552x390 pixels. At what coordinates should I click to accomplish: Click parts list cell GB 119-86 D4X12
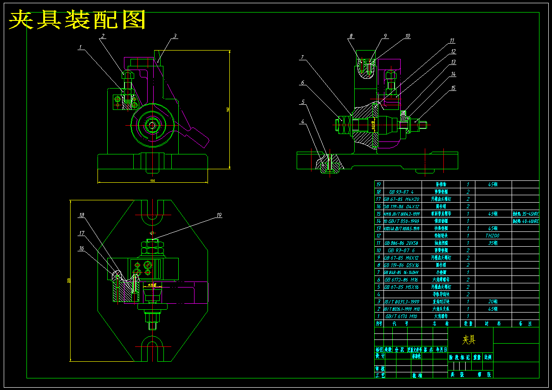pyautogui.click(x=403, y=206)
